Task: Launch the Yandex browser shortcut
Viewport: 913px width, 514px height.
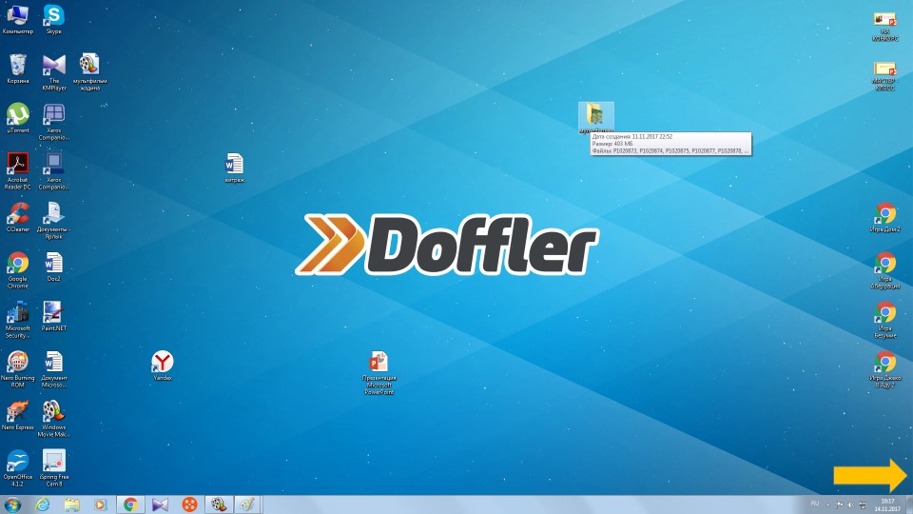Action: click(x=162, y=366)
